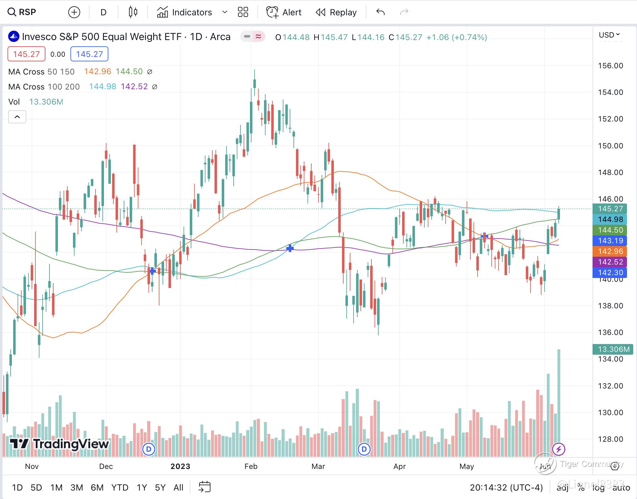Click the lightning earnings marker
The image size is (637, 499).
558,449
